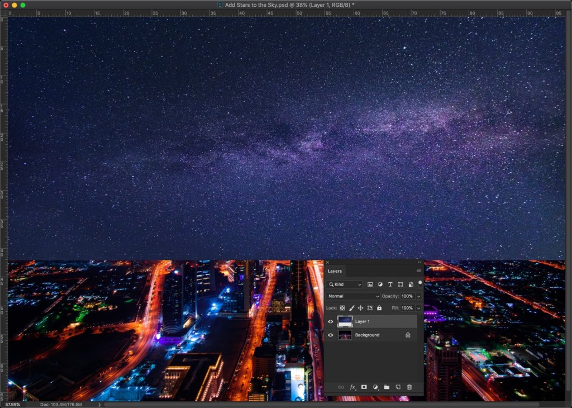Toggle layer filtering on or off switch
The width and height of the screenshot is (572, 408).
pos(420,284)
